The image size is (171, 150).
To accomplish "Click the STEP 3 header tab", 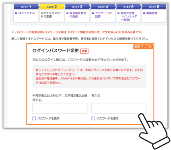I will click(77, 7).
